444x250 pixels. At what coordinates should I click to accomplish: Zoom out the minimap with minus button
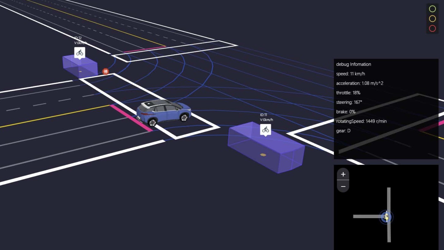343,186
